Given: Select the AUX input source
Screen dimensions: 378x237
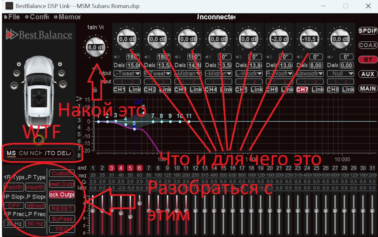Looking at the screenshot, I should (x=368, y=74).
